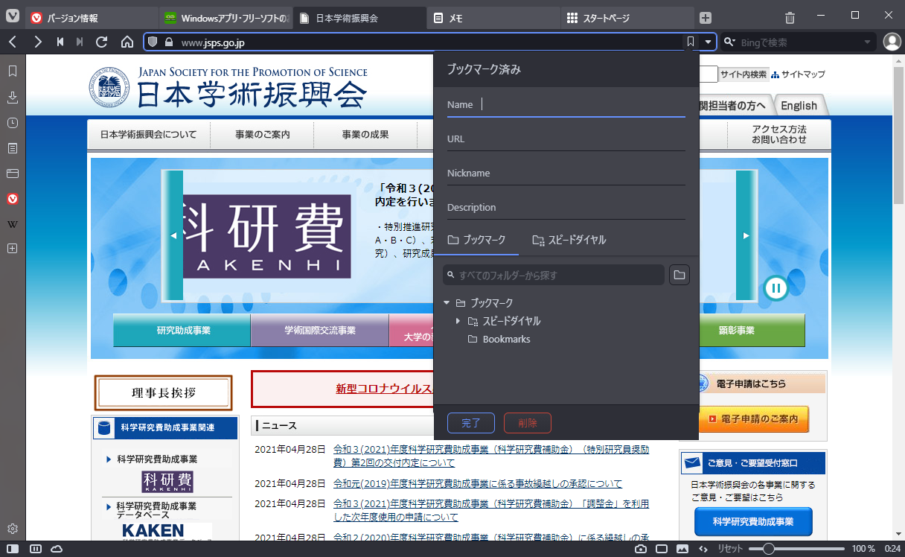905x557 pixels.
Task: Add a new web panel with the plus icon
Action: 12,248
